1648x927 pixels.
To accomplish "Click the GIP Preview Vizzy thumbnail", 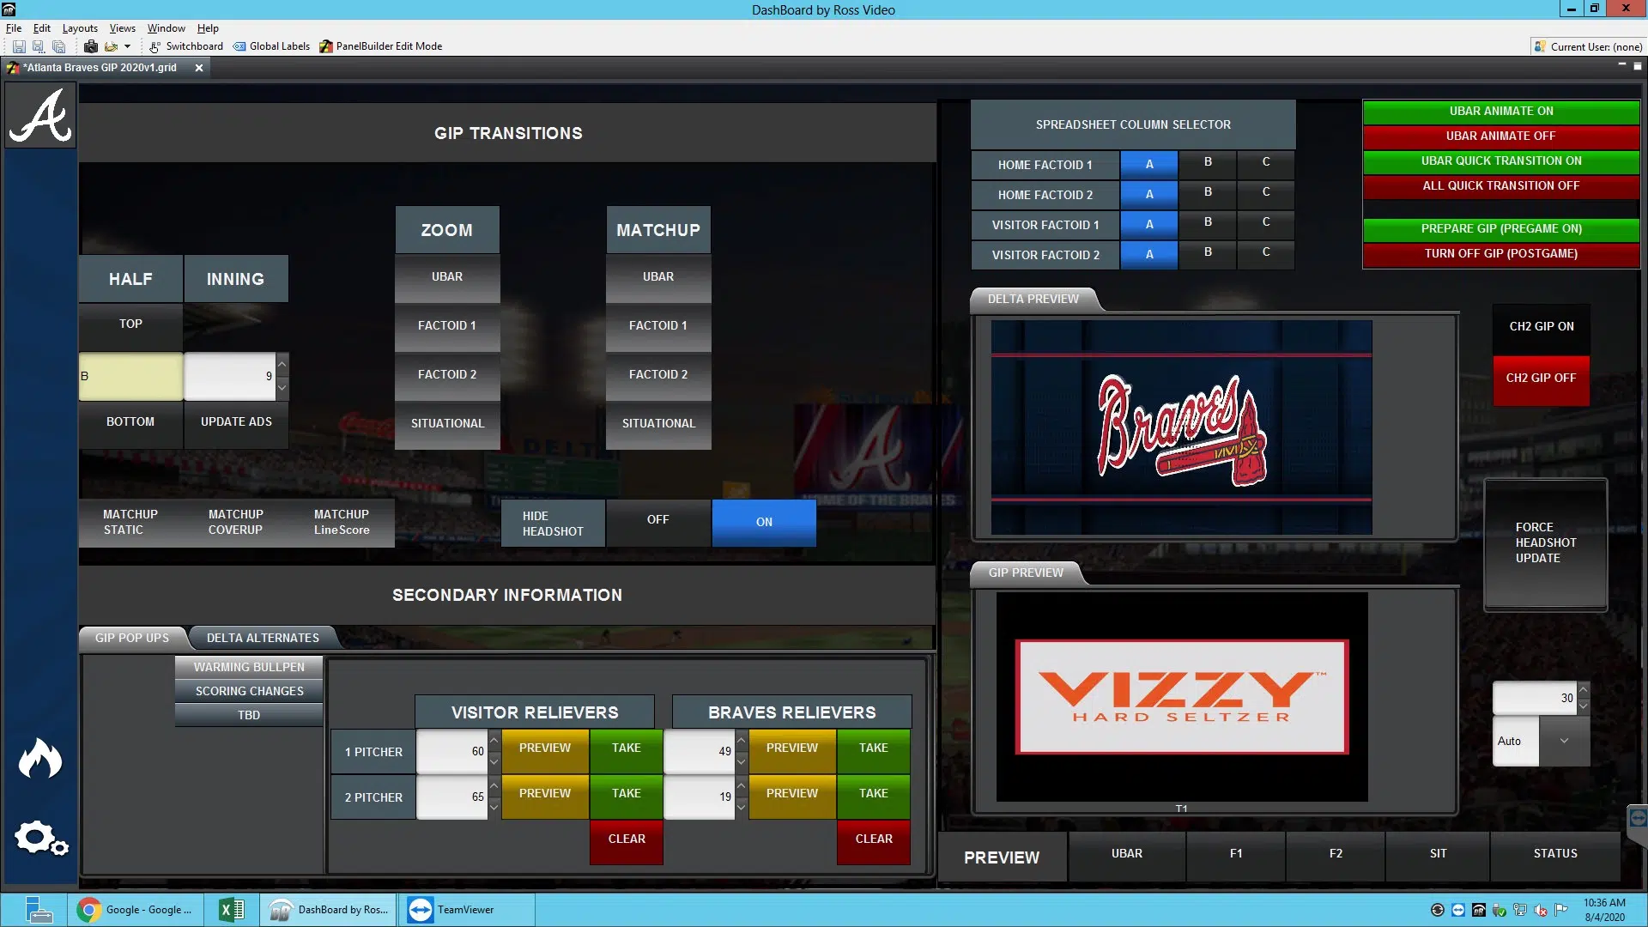I will pyautogui.click(x=1181, y=697).
